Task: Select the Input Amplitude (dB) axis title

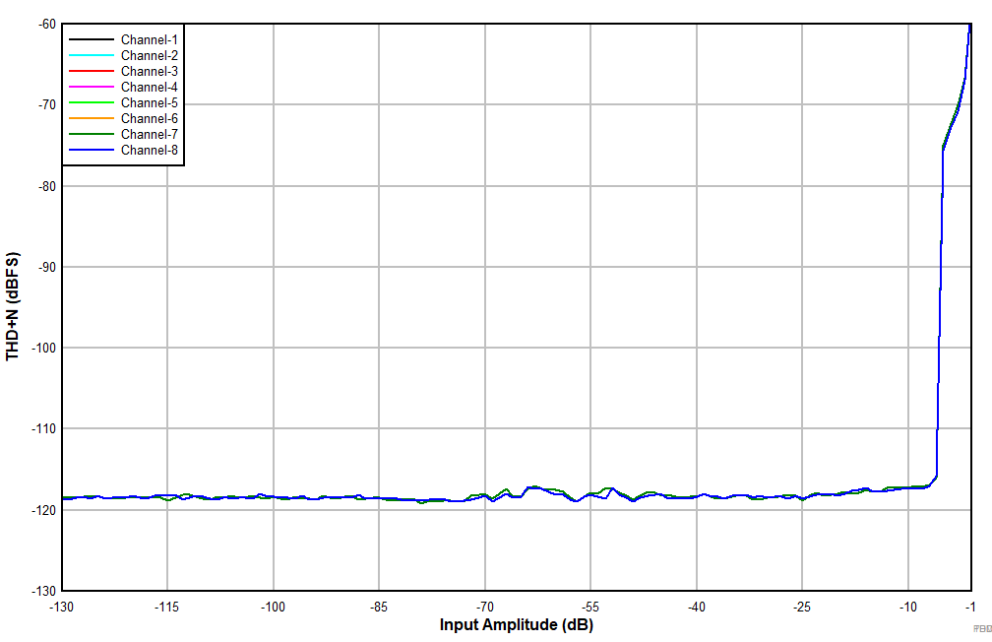Action: coord(516,623)
